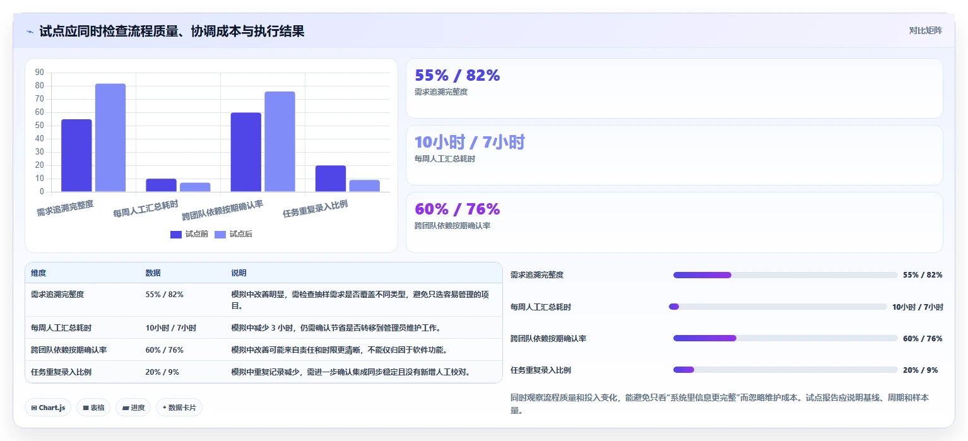Click the 90 tick on the chart's y-axis
Screen dimensions: 968x441
(40, 73)
